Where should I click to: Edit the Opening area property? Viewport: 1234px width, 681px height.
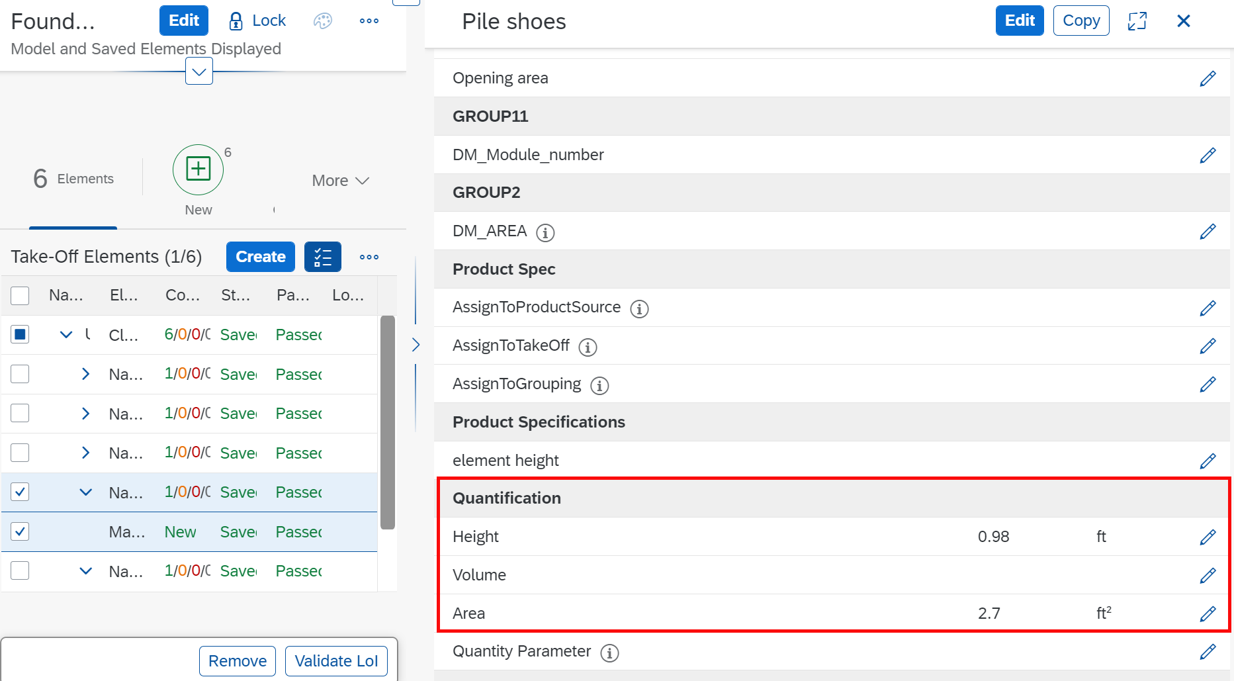1208,79
